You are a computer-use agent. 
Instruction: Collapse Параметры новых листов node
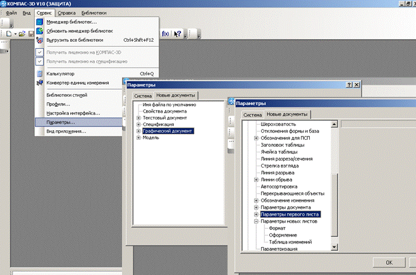click(256, 221)
